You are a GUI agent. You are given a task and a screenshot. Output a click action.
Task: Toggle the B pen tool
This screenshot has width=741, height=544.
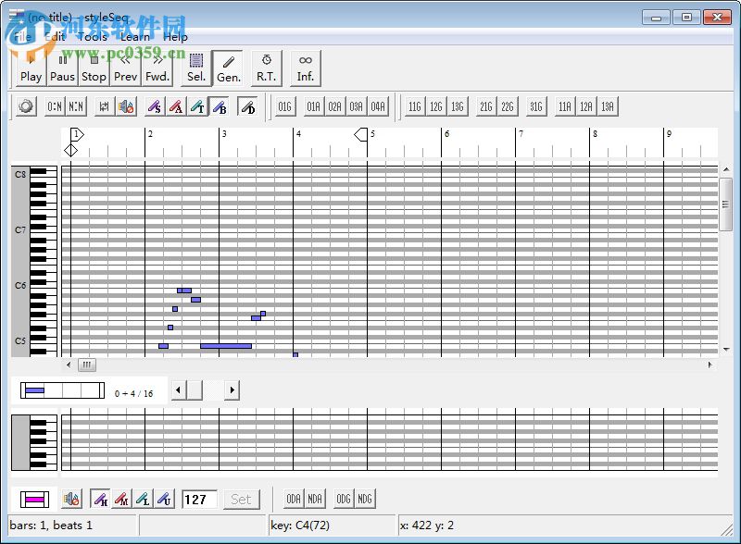(x=220, y=106)
